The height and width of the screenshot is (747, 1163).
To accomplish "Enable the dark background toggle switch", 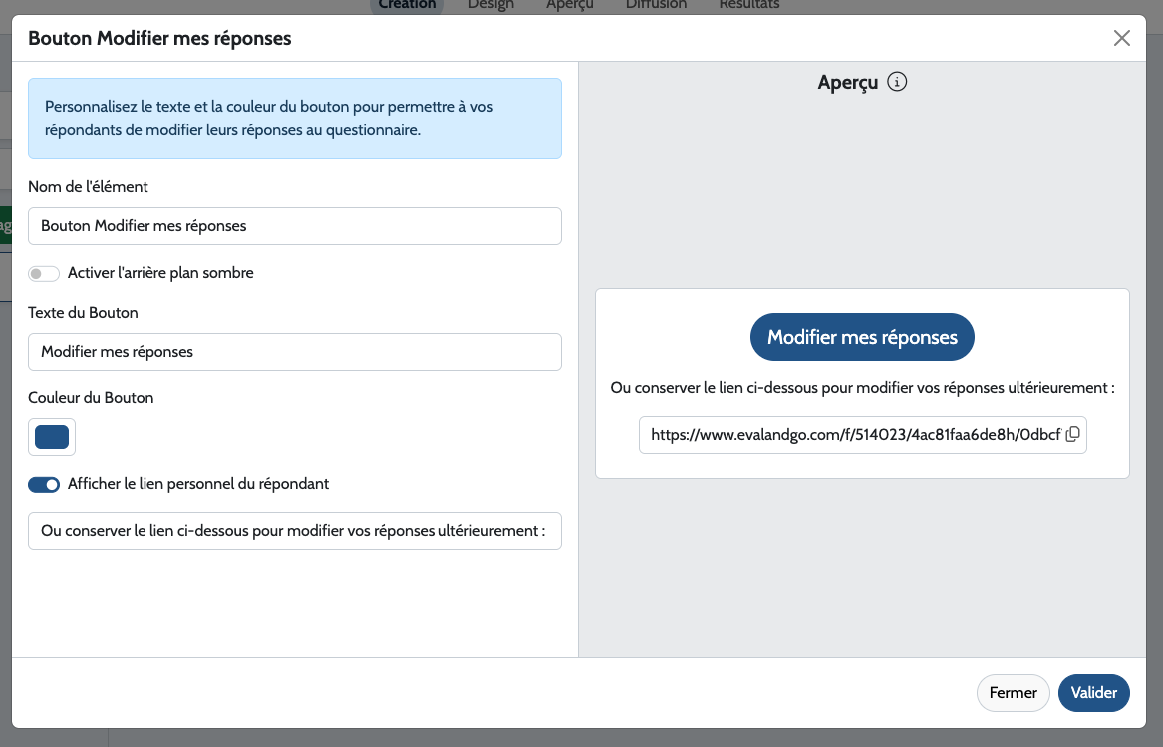I will [x=44, y=273].
